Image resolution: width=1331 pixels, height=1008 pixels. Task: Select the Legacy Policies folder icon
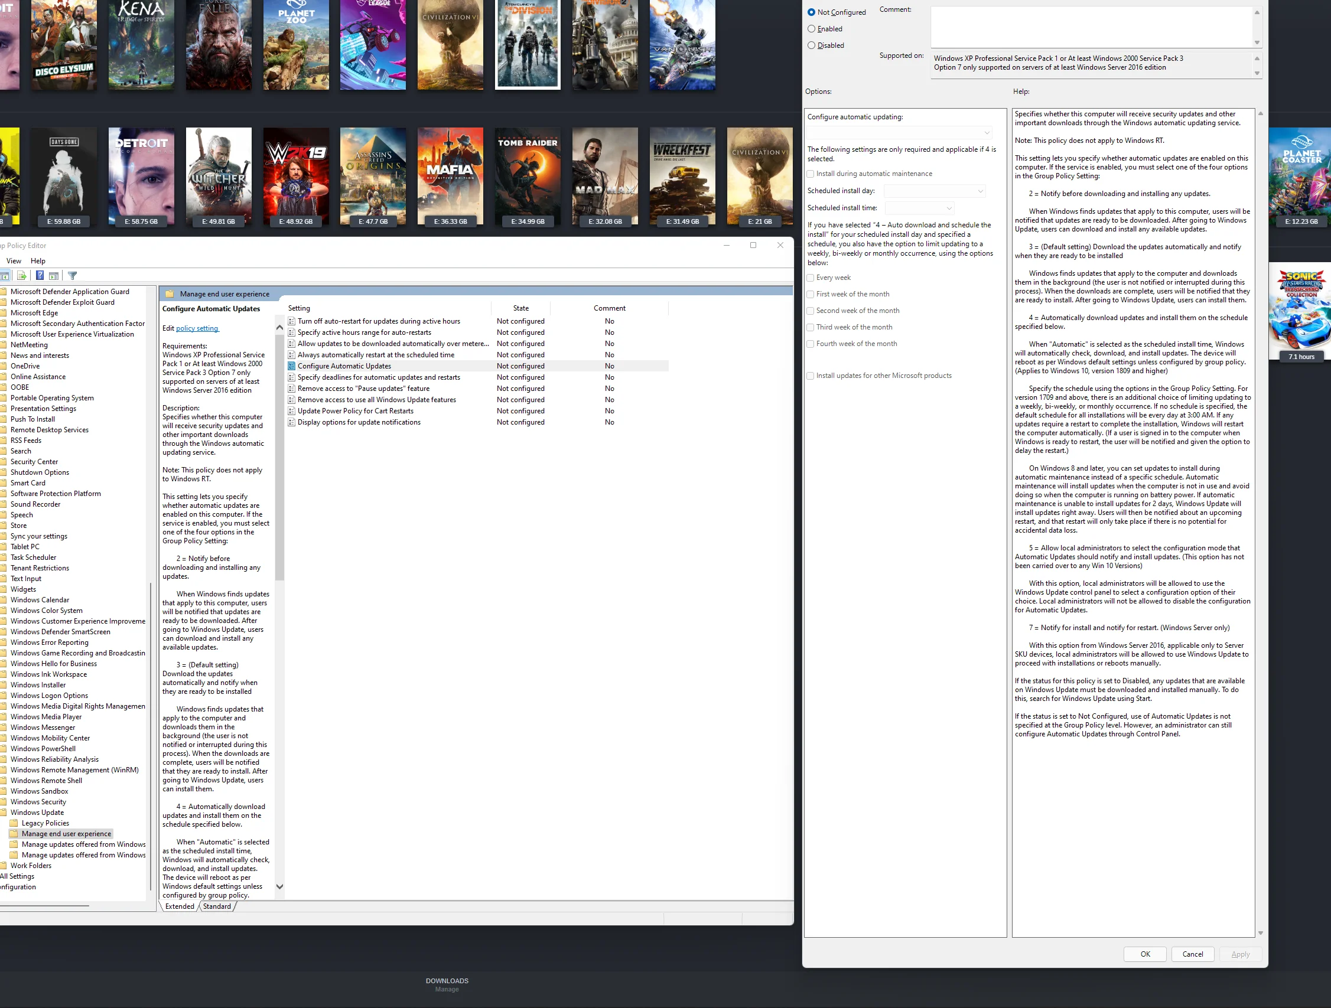(14, 823)
